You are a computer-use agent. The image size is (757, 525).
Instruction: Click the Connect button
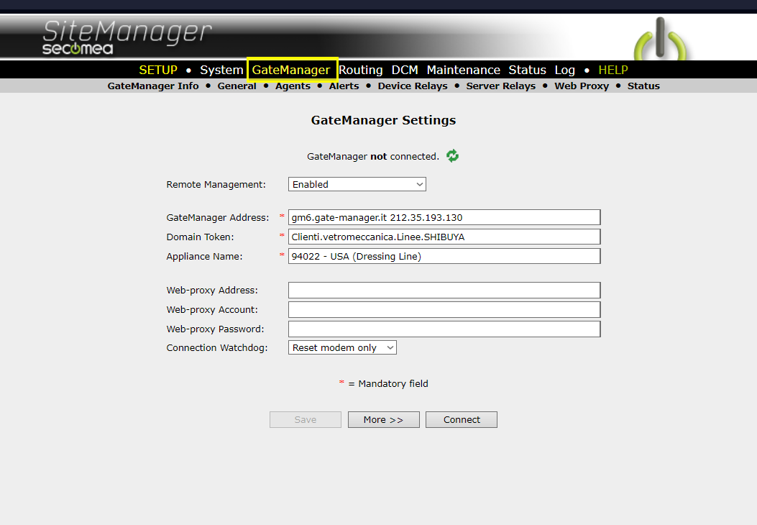(x=462, y=420)
